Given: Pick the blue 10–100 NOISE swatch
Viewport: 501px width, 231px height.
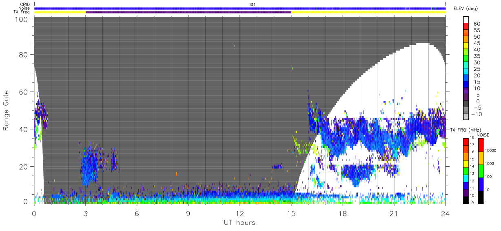Looking at the screenshot, I should pyautogui.click(x=481, y=184).
